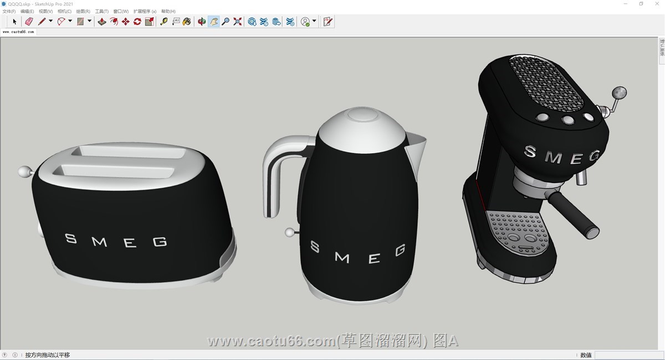This screenshot has width=665, height=360.
Task: Click the user account sign-in icon
Action: pos(305,22)
